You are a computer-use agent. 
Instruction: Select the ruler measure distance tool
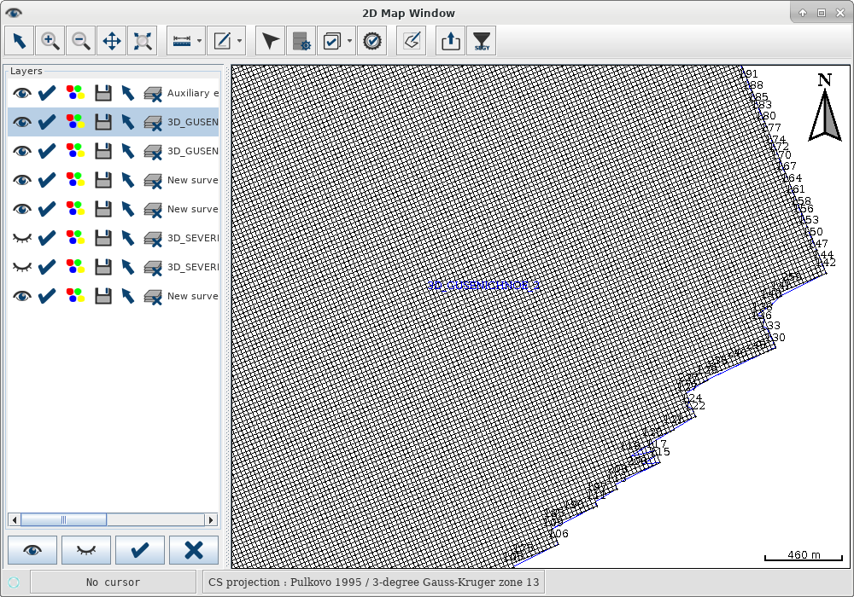(181, 41)
